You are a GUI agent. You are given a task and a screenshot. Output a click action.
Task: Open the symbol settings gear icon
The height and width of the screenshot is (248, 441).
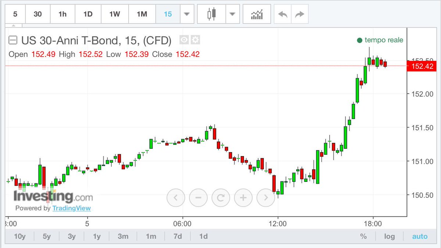pos(195,40)
